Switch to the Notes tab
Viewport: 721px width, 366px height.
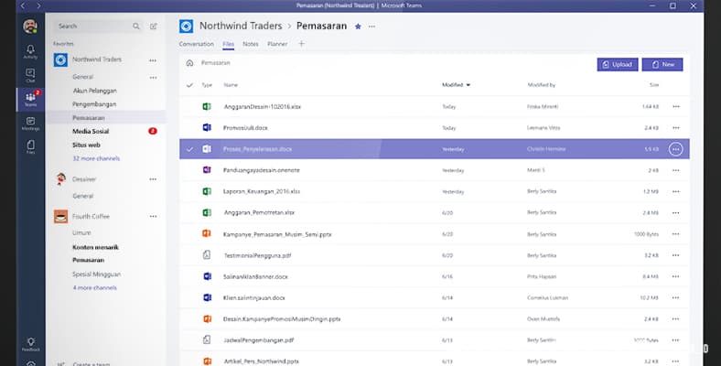[251, 44]
